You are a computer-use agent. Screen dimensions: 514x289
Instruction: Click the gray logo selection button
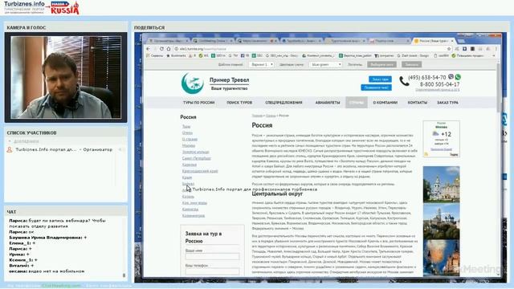[382, 64]
